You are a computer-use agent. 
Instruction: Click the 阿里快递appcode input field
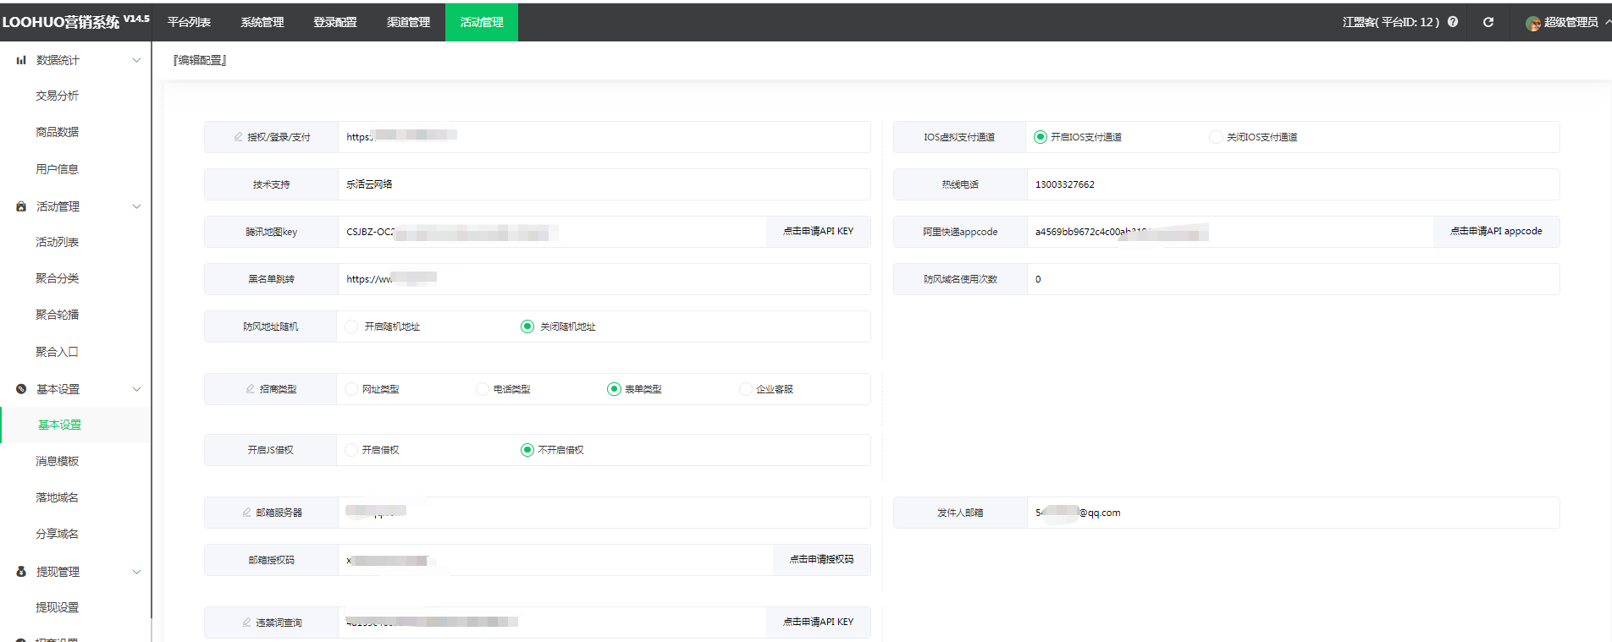(x=1230, y=232)
